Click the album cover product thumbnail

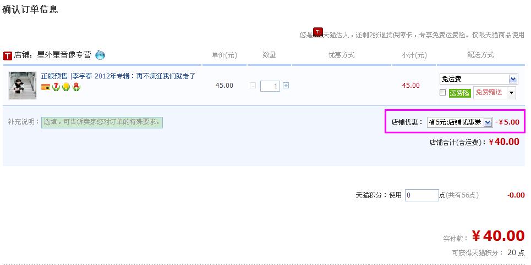[x=23, y=86]
